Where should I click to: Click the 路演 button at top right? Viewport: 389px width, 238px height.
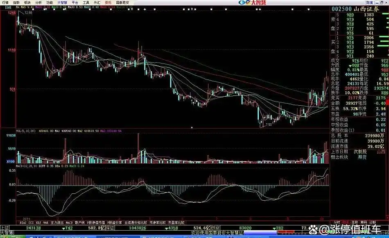(x=370, y=2)
